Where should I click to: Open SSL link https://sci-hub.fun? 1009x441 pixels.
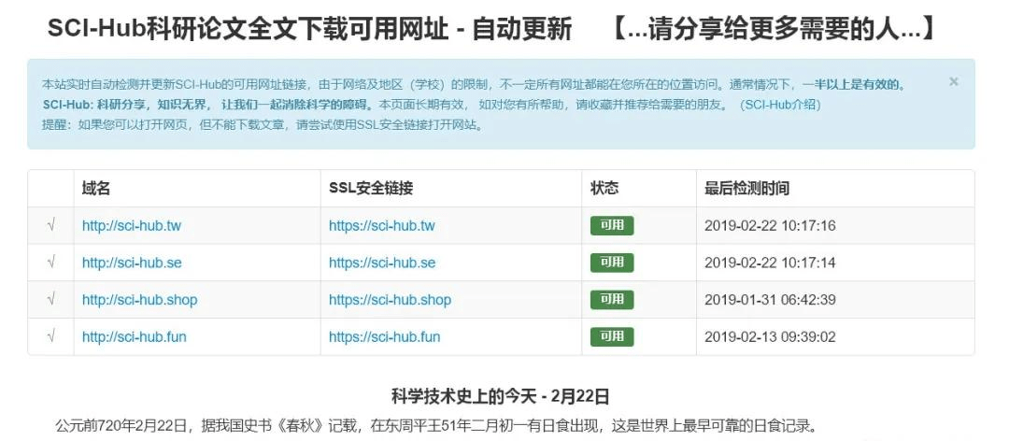click(384, 337)
